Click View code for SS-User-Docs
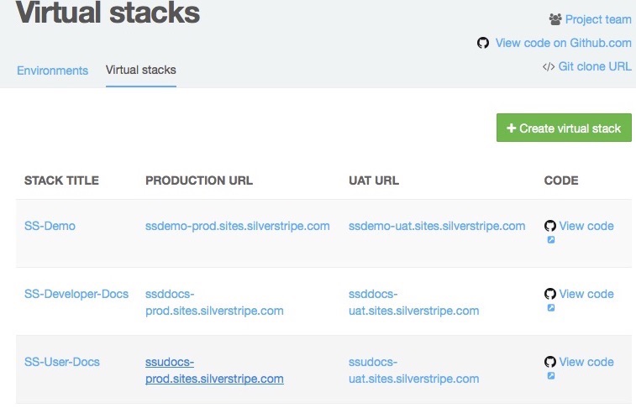The image size is (636, 408). tap(586, 362)
